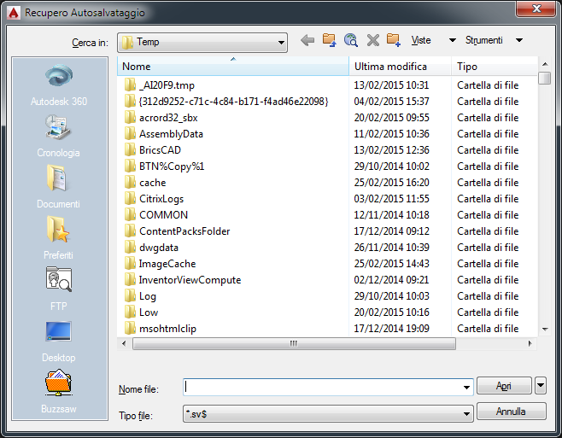Click the horizontal scrollbar right arrow
562x438 pixels.
[x=530, y=343]
